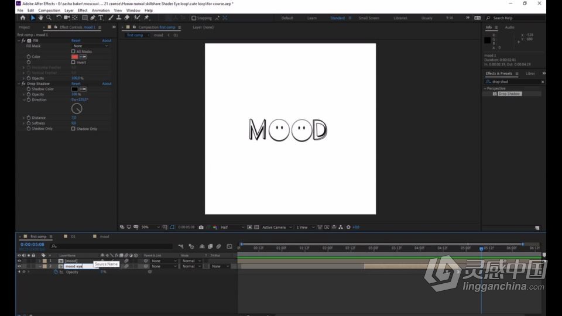
Task: Open the Effect menu
Action: 83,11
